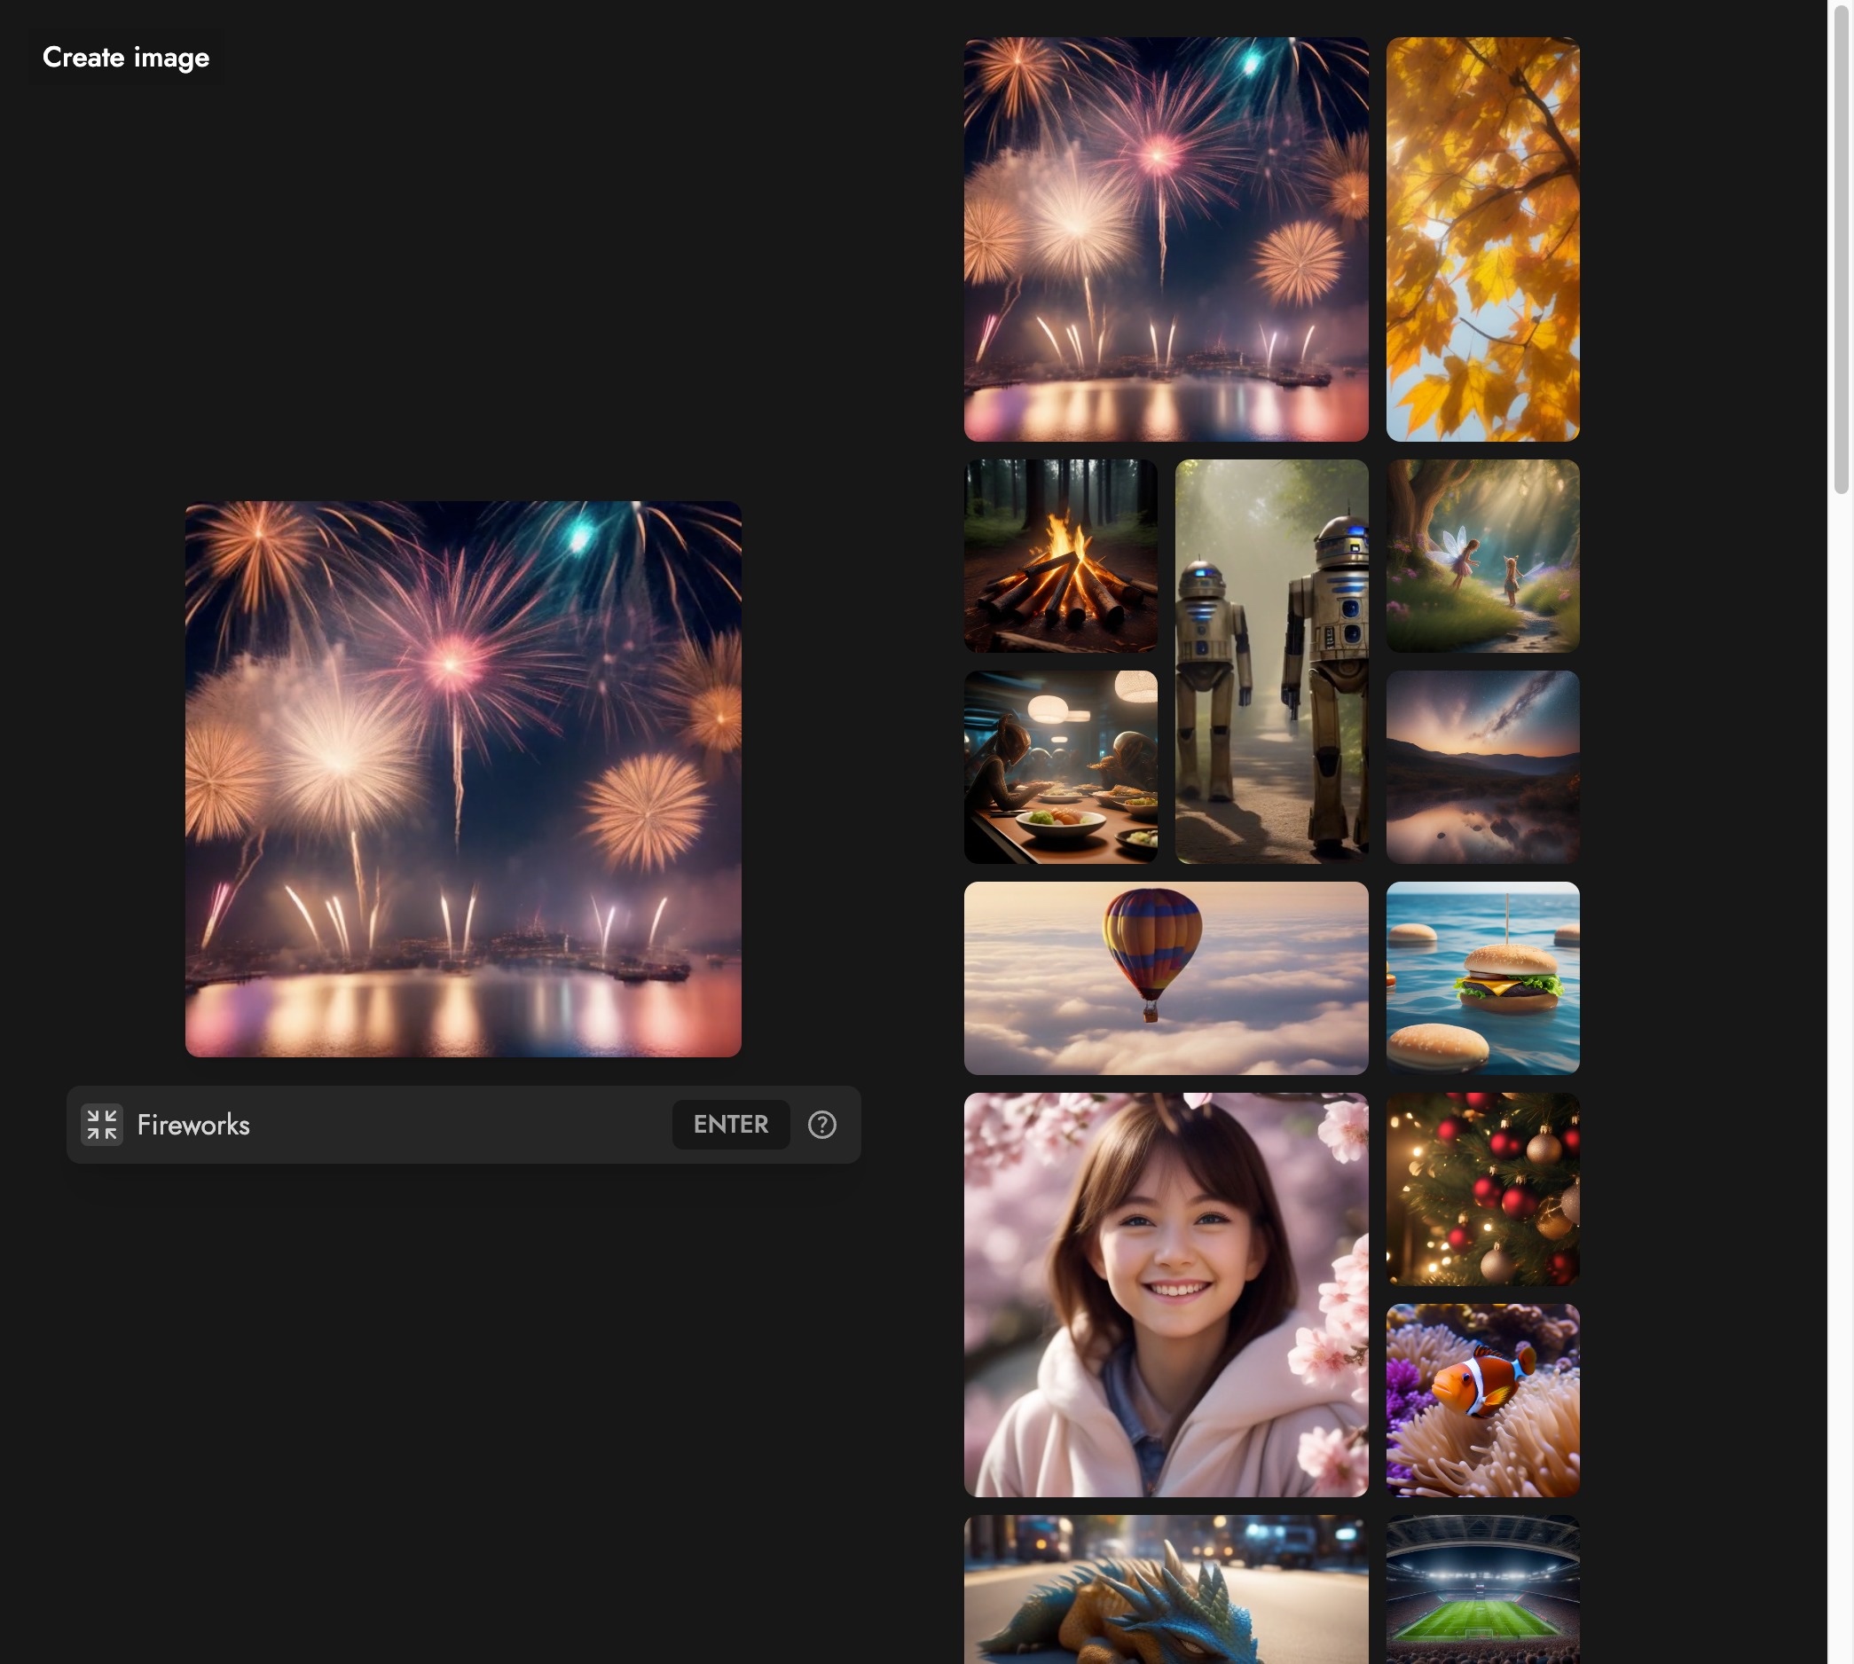Select the clownfish in coral thumbnail
Image resolution: width=1854 pixels, height=1664 pixels.
click(x=1482, y=1400)
